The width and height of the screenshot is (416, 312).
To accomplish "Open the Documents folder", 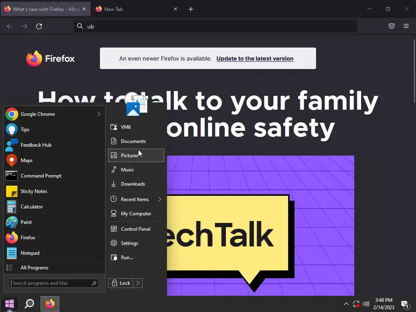I will pyautogui.click(x=136, y=141).
